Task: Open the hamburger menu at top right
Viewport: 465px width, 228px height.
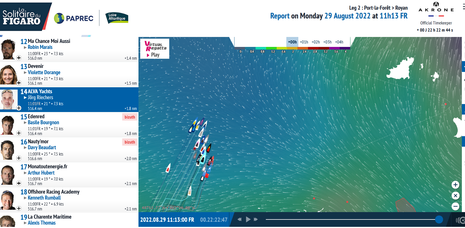Action: pos(464,7)
